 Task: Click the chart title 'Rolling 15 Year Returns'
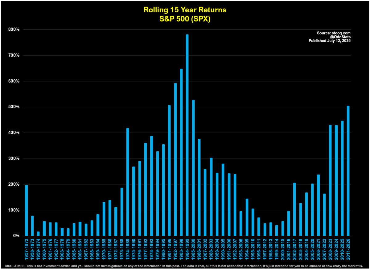click(x=185, y=10)
